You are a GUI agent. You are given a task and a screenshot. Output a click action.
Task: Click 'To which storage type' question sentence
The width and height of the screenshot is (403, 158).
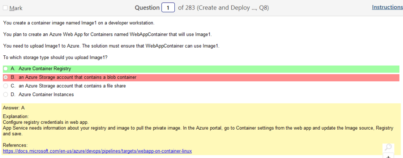[55, 57]
